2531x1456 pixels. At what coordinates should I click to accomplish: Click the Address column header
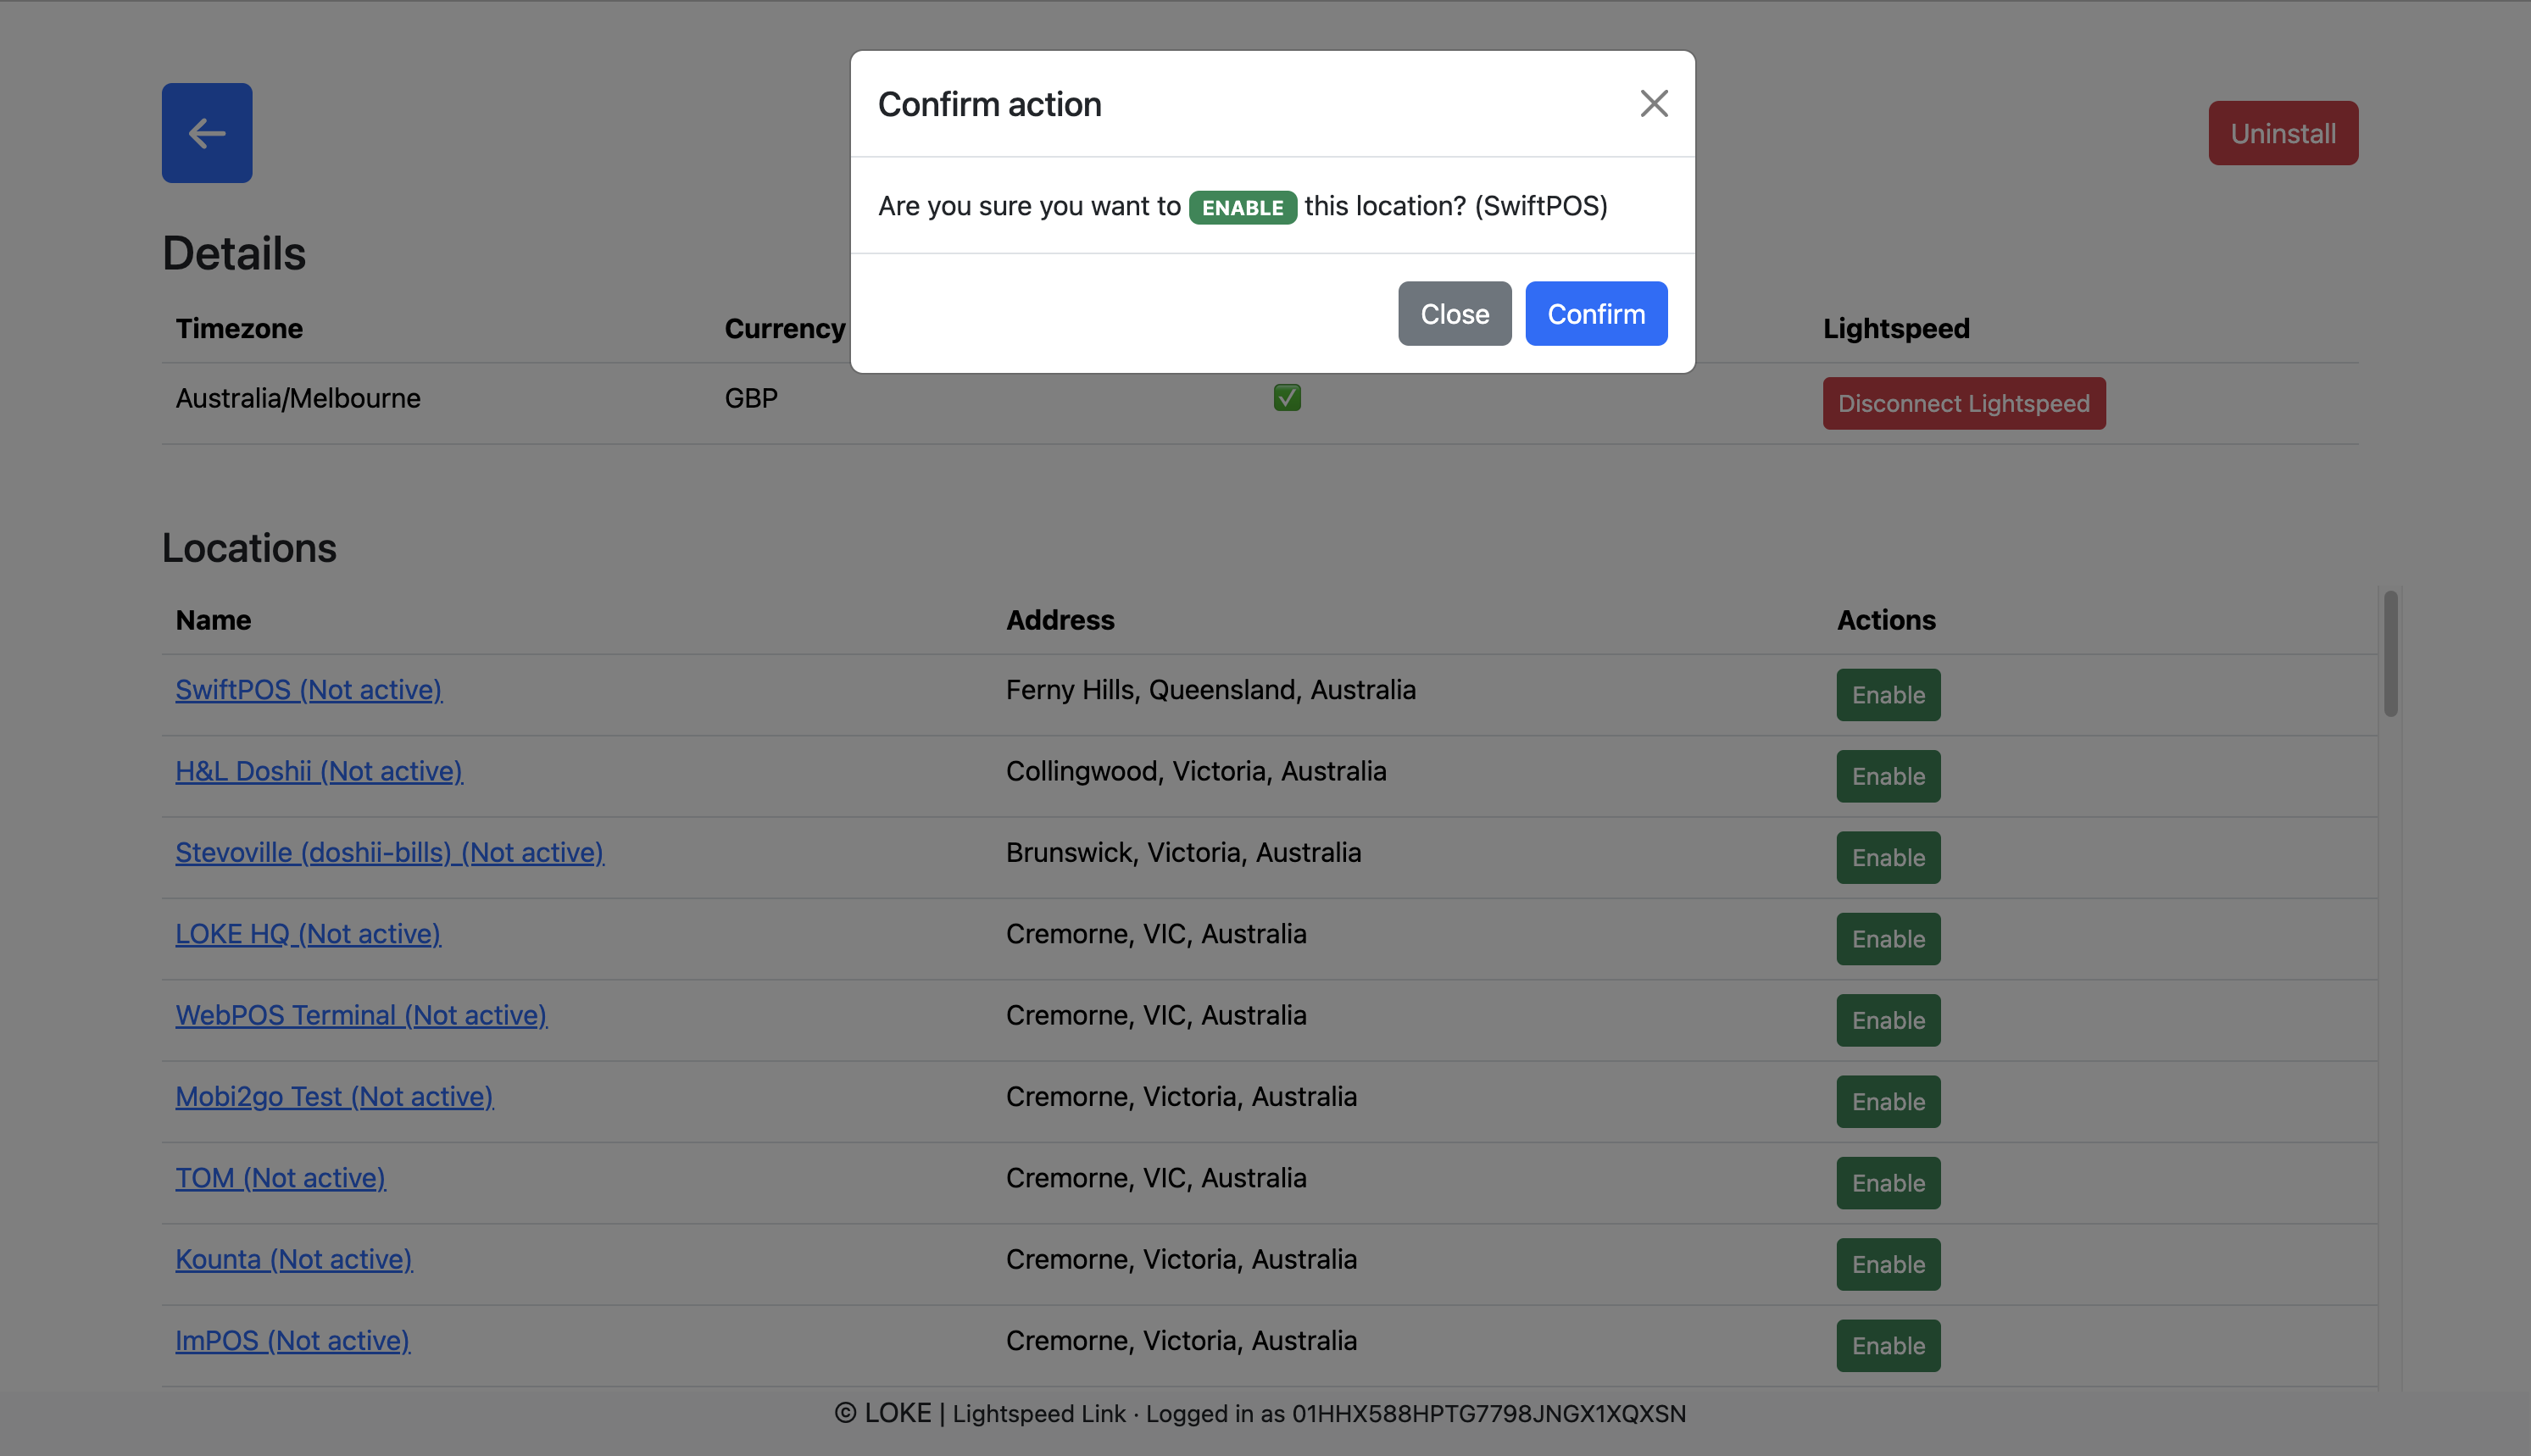[x=1060, y=620]
